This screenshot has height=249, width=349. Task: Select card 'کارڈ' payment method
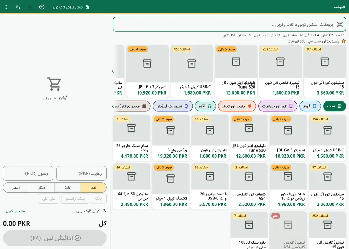point(68,188)
